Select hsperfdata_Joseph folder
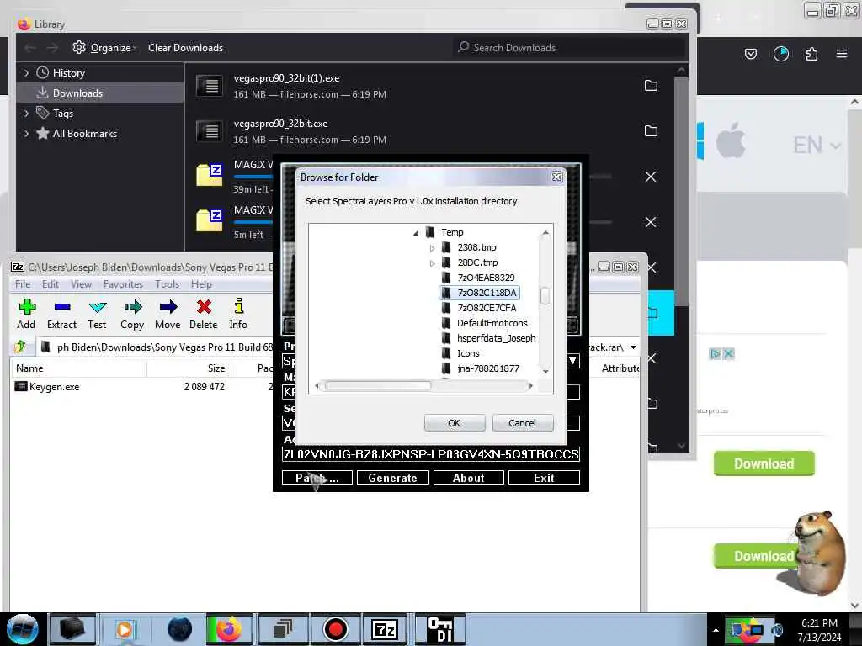The image size is (862, 646). click(x=496, y=338)
